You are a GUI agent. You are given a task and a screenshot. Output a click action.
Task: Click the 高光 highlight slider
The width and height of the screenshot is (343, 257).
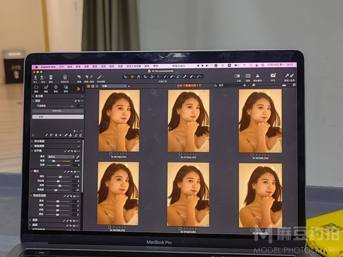(58, 201)
